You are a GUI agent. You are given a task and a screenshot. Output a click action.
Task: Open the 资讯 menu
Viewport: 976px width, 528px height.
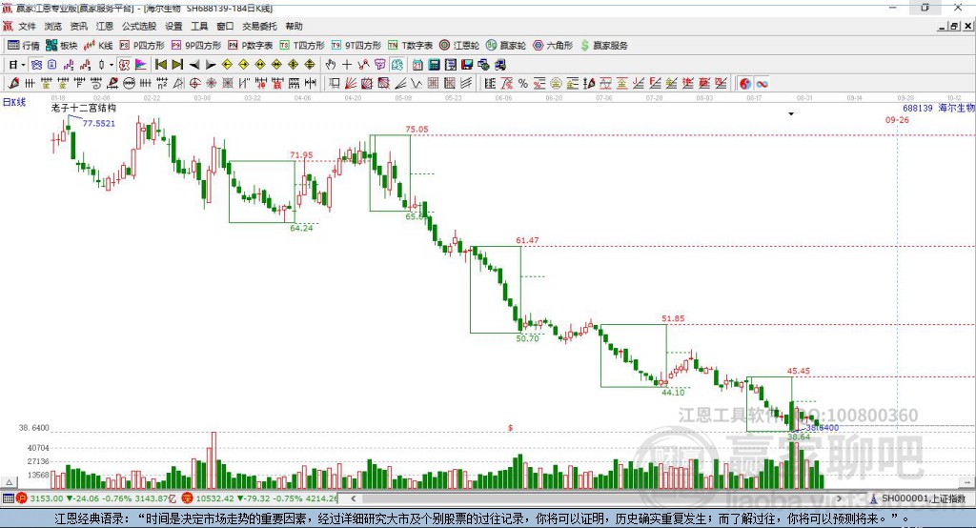[x=78, y=26]
